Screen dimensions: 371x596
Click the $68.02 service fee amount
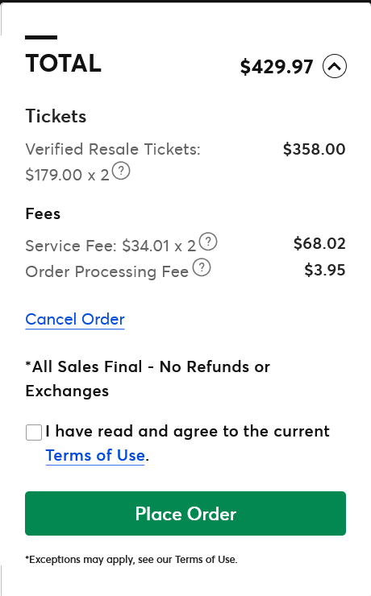(x=319, y=243)
